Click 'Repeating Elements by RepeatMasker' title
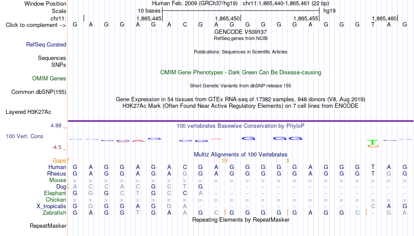414x236 pixels. pos(241,219)
